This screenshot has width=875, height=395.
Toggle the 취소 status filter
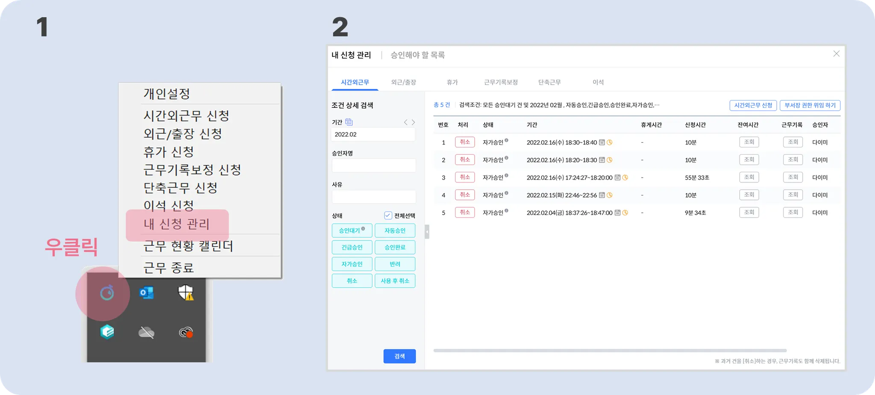[x=352, y=280]
